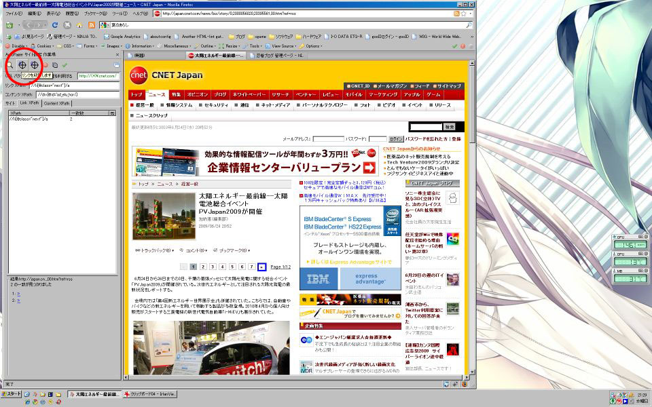The image size is (652, 407).
Task: Click the blue Reload button in Firefox
Action: pos(54,25)
